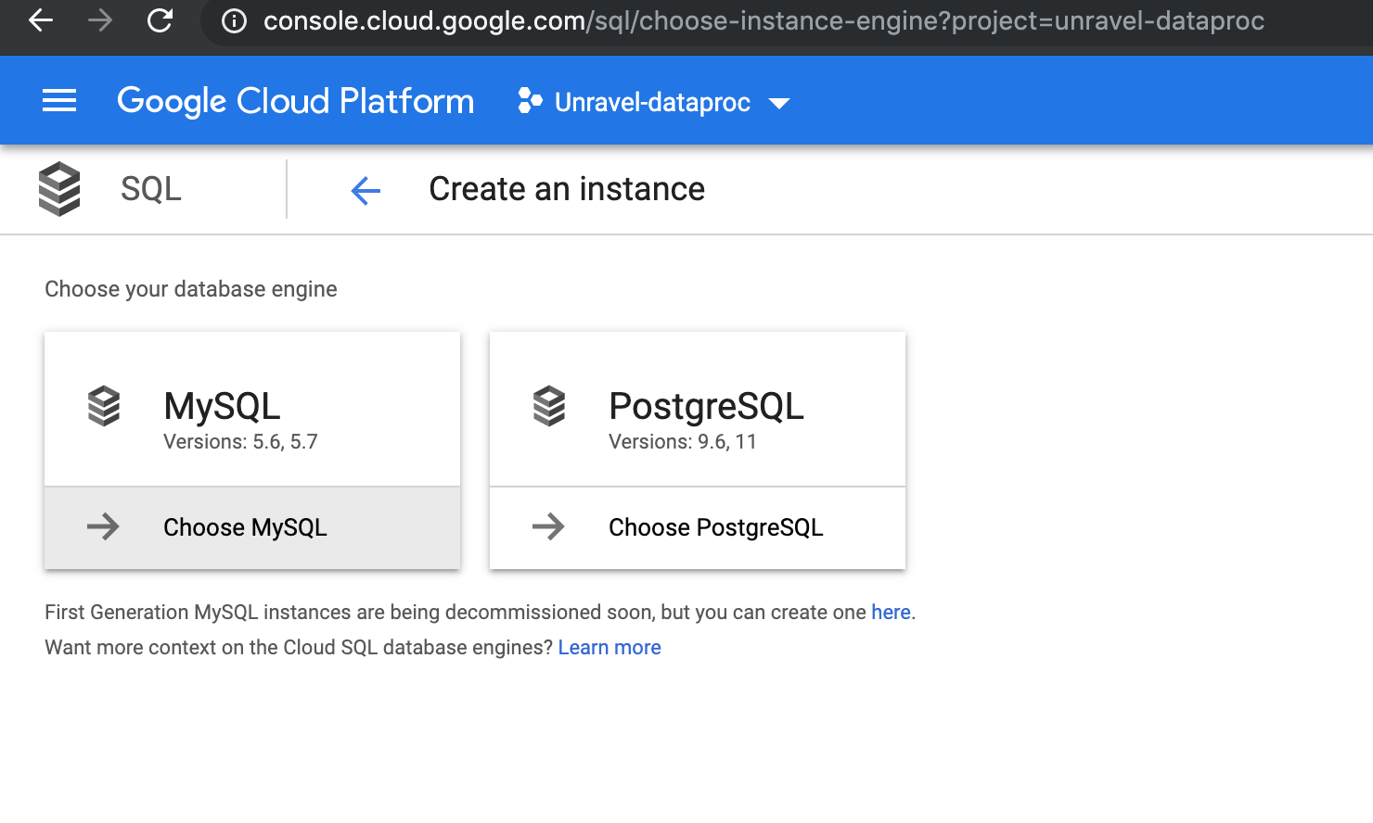Click 'Choose your database engine' text
This screenshot has width=1373, height=823.
pos(191,289)
